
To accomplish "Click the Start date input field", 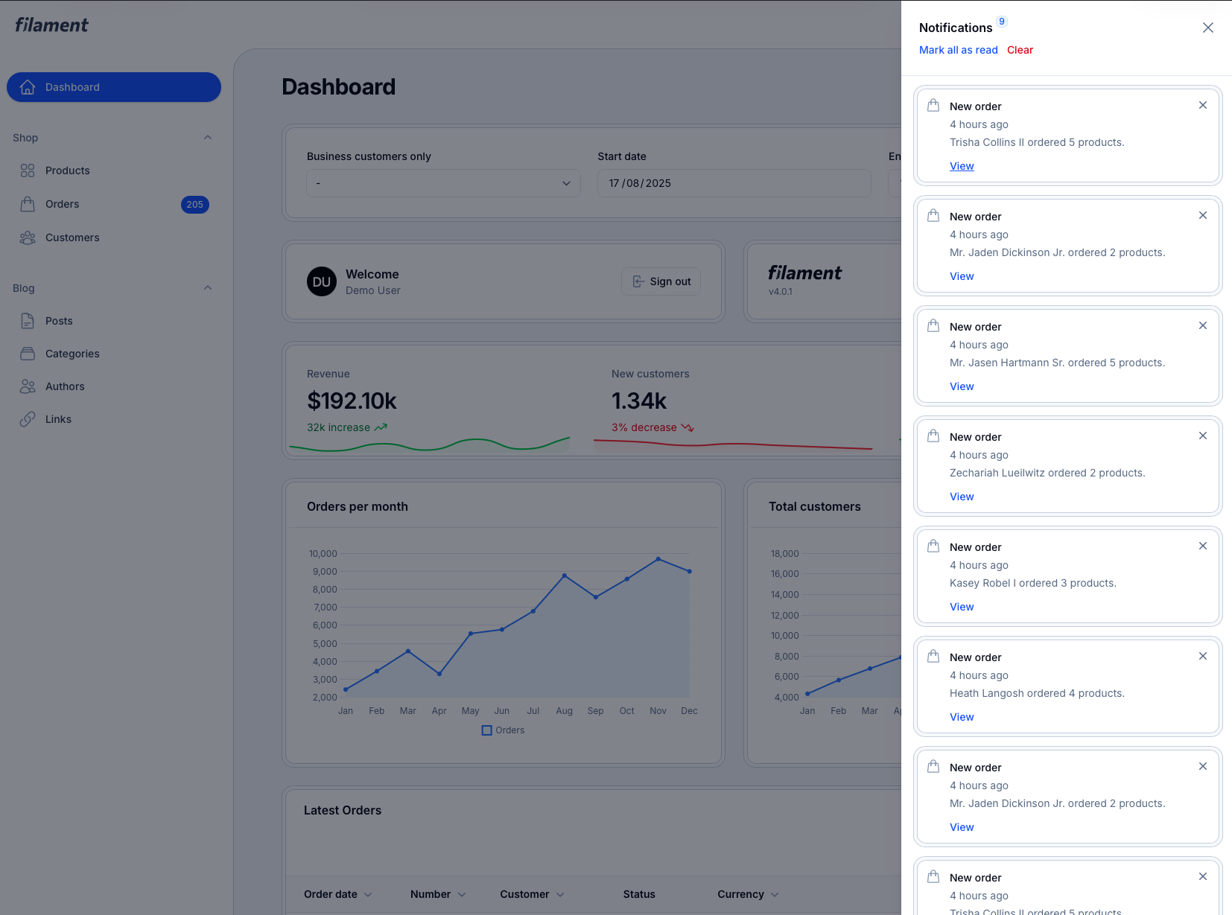I will (734, 183).
